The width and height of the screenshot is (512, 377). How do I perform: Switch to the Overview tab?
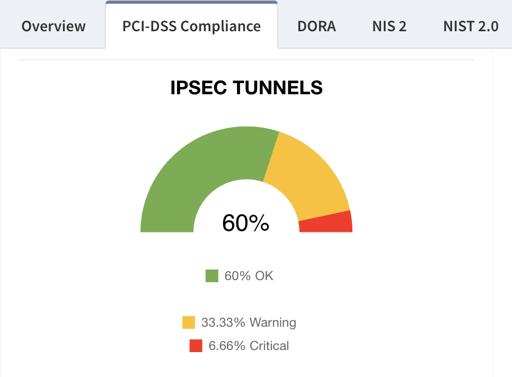pos(54,26)
